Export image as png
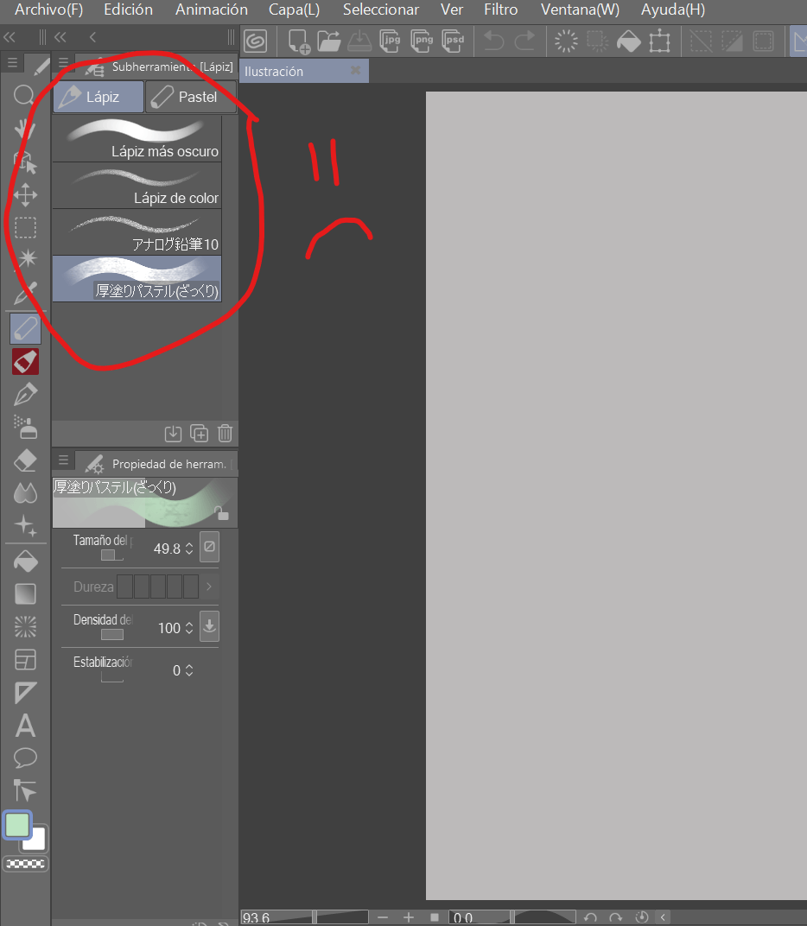The width and height of the screenshot is (807, 926). (422, 41)
